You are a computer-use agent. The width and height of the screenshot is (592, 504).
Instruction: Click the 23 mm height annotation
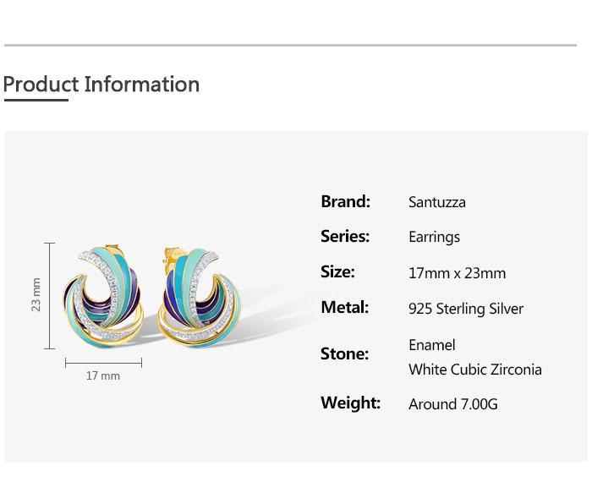point(36,294)
